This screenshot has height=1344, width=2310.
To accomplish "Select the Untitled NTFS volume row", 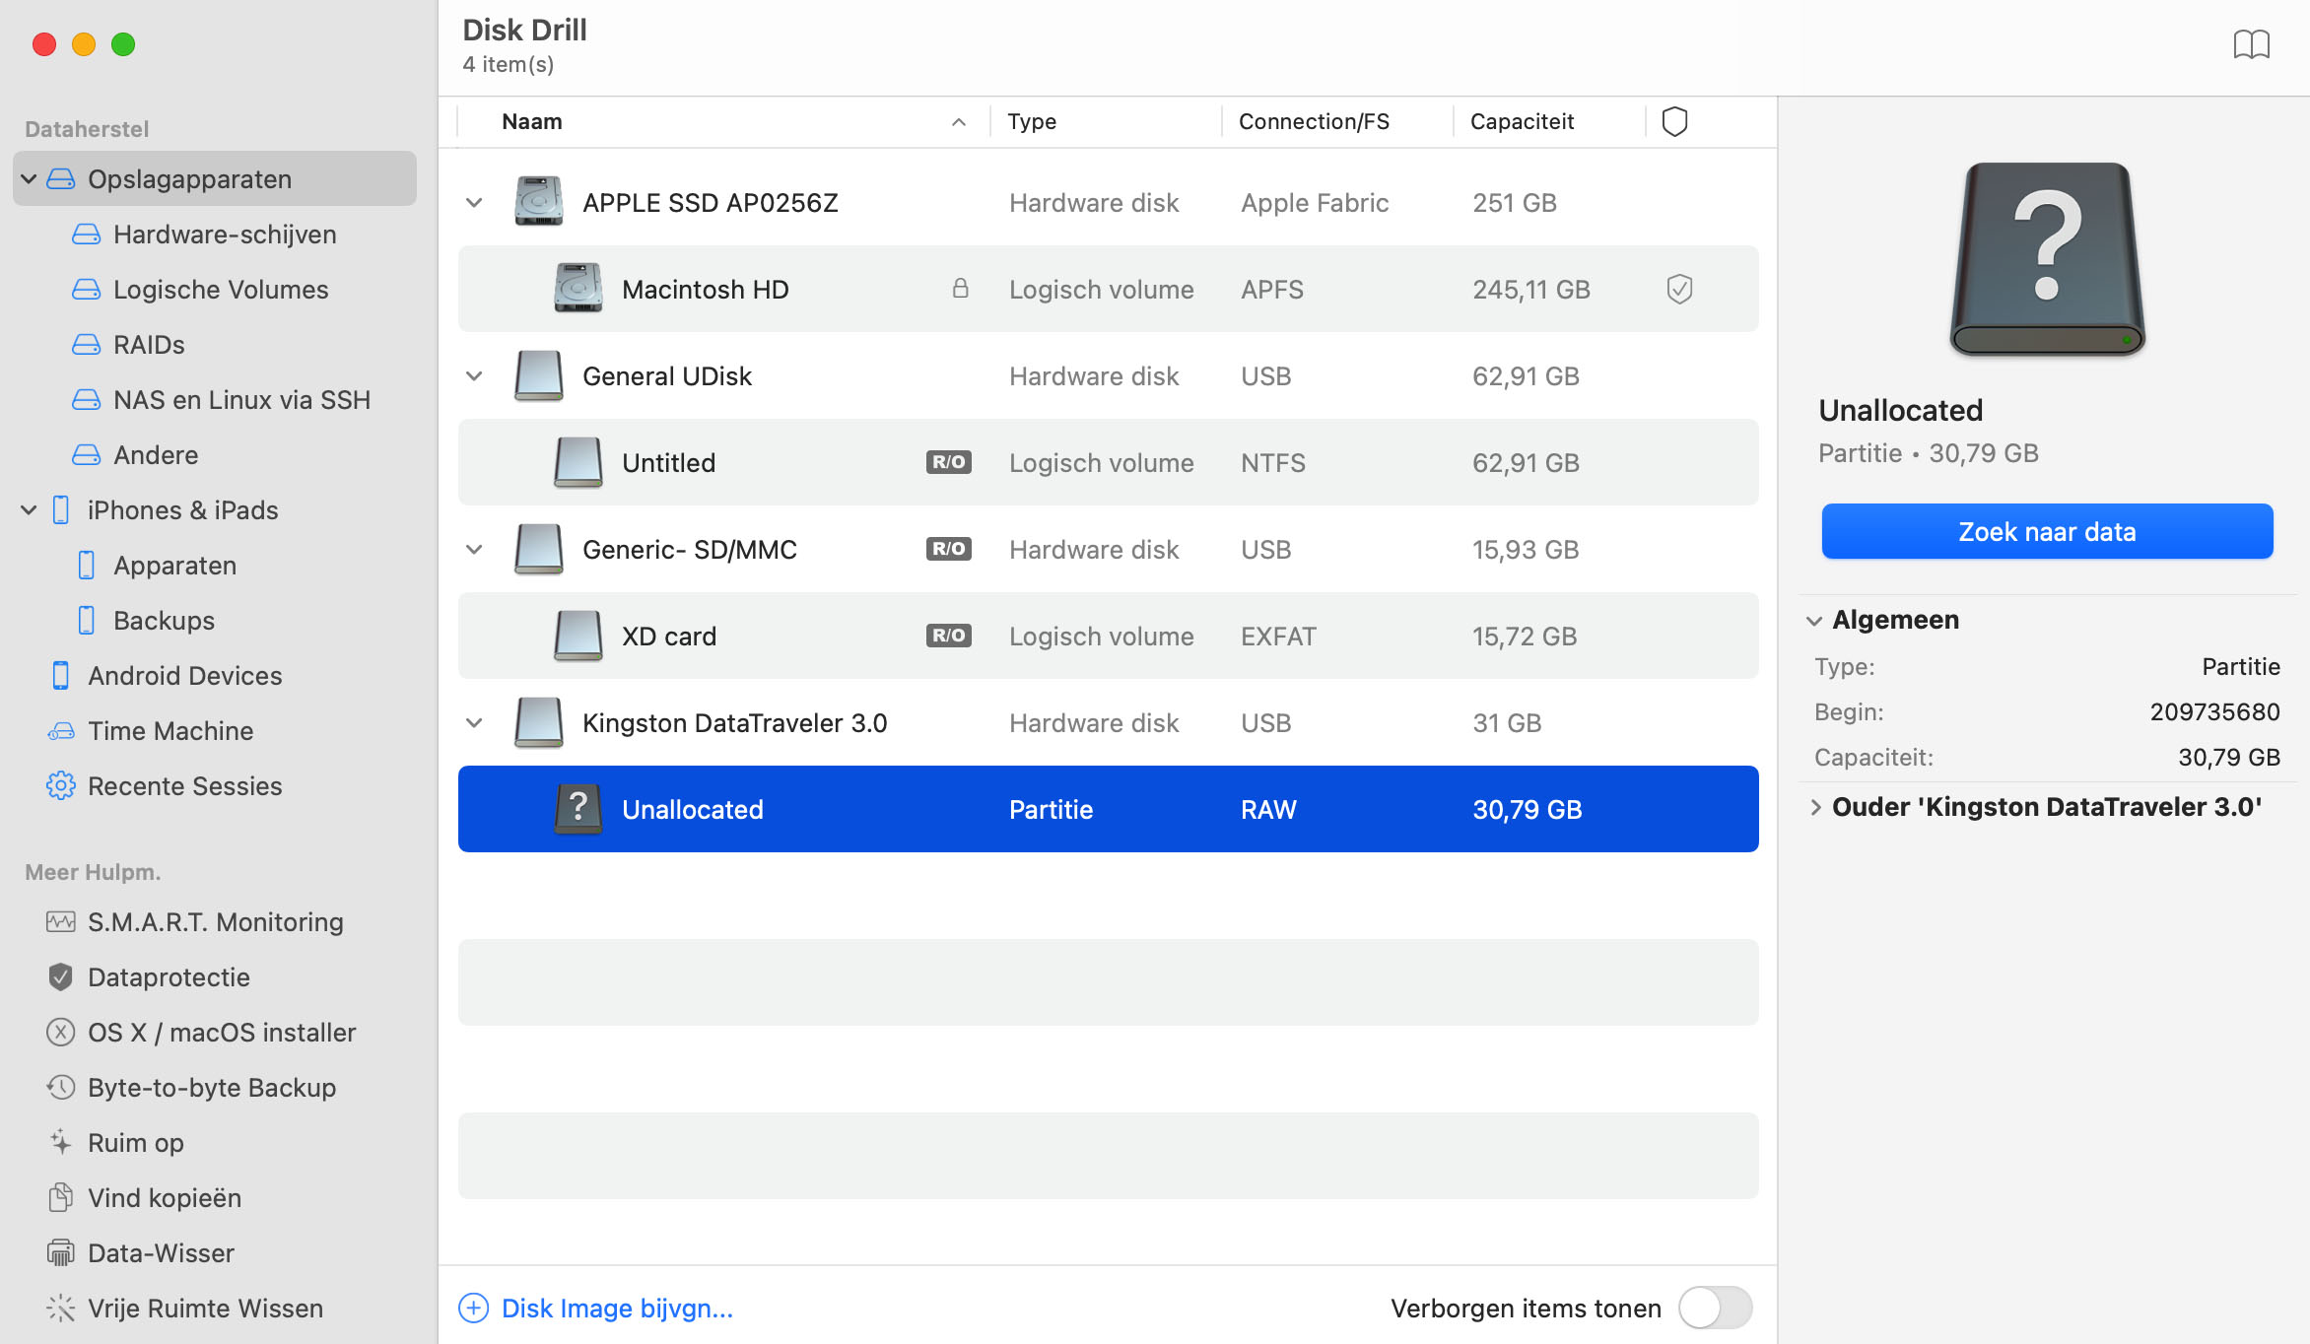I will click(x=1108, y=462).
